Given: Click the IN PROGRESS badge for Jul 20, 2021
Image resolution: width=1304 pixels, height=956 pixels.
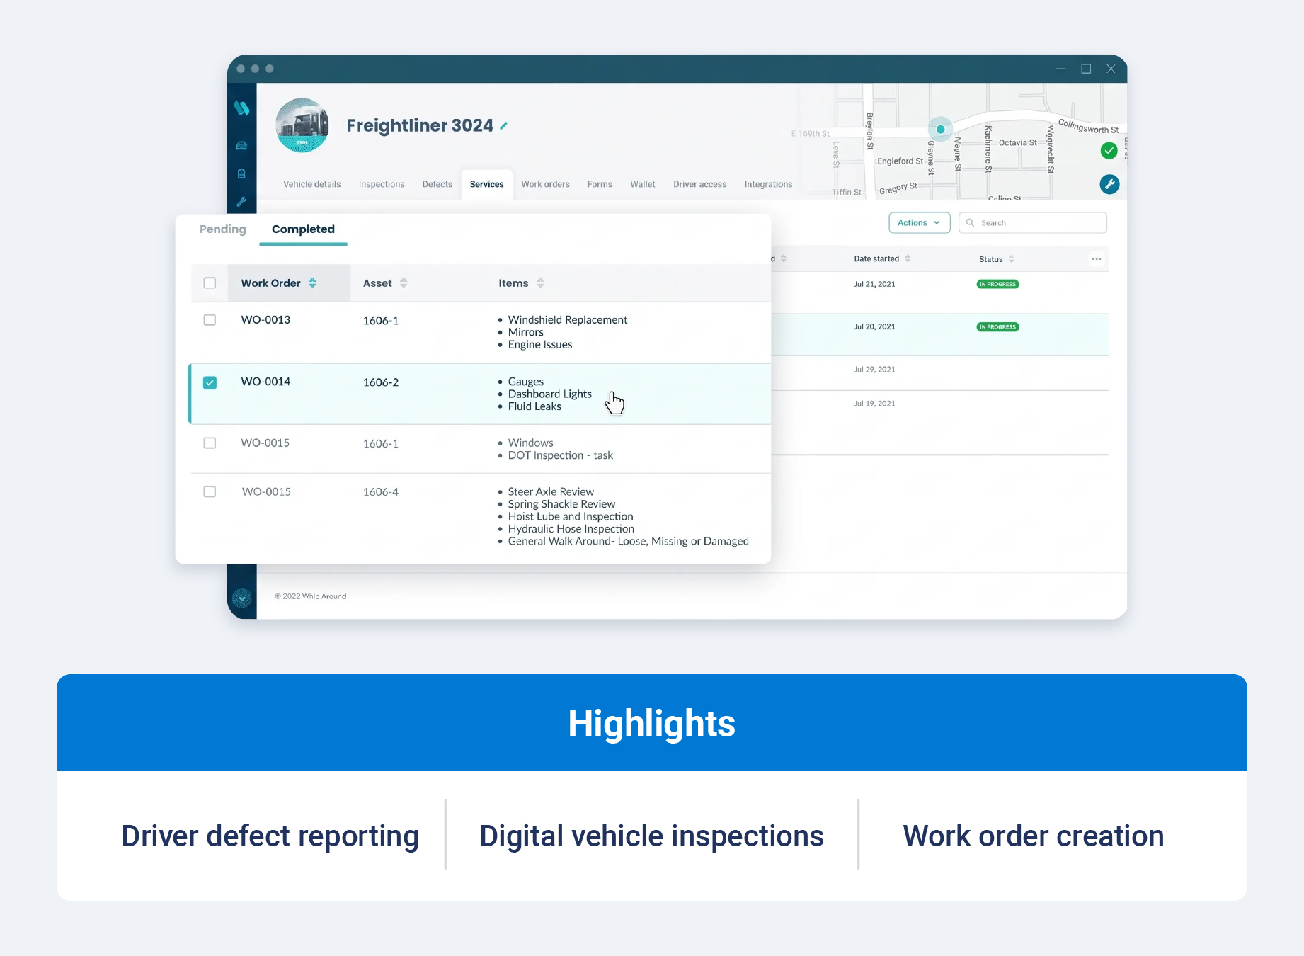Looking at the screenshot, I should 997,326.
